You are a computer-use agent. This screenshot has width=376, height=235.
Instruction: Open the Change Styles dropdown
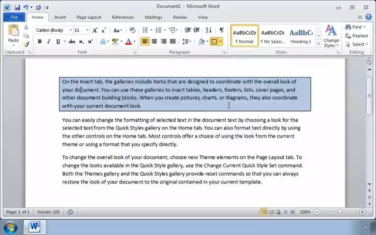331,36
